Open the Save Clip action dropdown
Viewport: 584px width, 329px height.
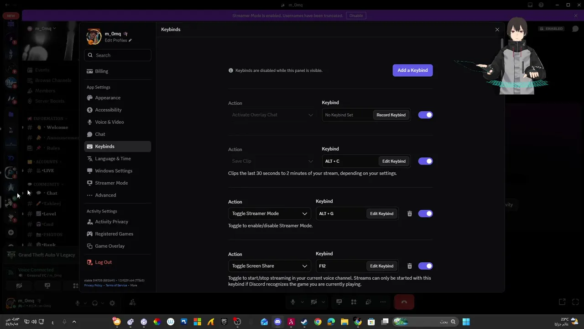[x=272, y=161]
